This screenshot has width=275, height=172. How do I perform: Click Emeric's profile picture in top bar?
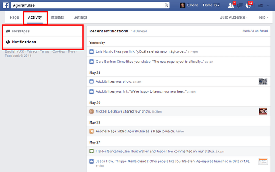tap(182, 5)
